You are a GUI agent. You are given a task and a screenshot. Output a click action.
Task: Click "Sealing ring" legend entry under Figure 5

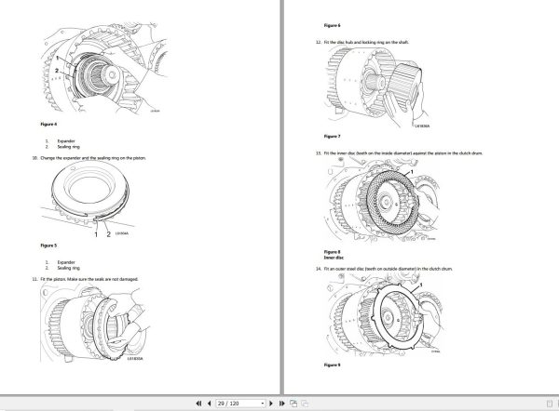pyautogui.click(x=68, y=268)
